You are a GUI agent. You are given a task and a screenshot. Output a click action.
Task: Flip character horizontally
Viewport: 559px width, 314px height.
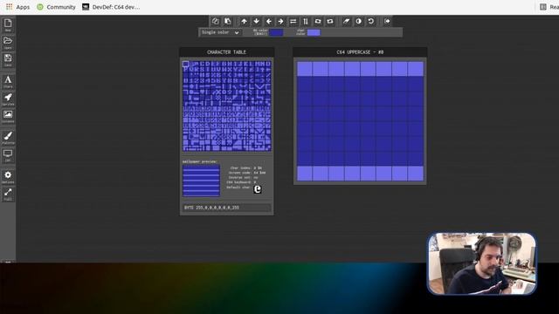point(293,21)
